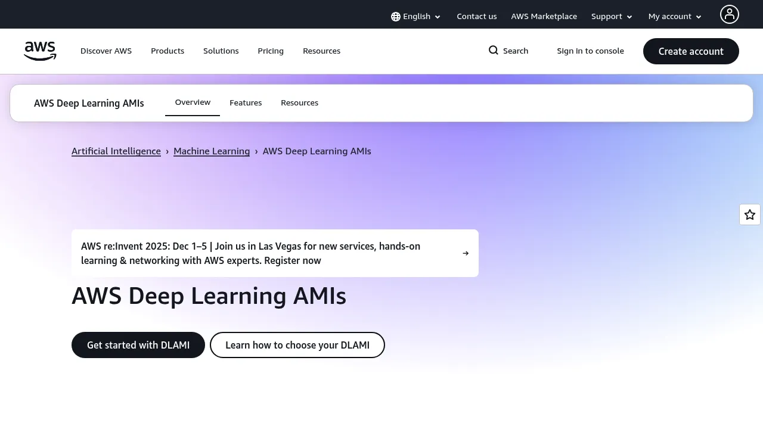The image size is (763, 429).
Task: Expand the English language dropdown
Action: point(416,17)
